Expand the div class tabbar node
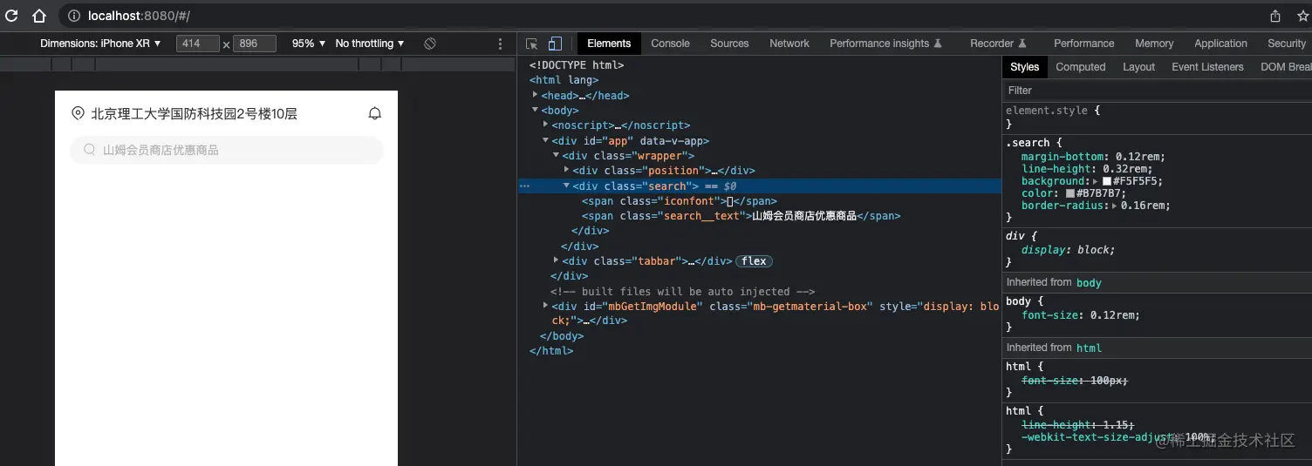The image size is (1312, 466). [x=557, y=260]
